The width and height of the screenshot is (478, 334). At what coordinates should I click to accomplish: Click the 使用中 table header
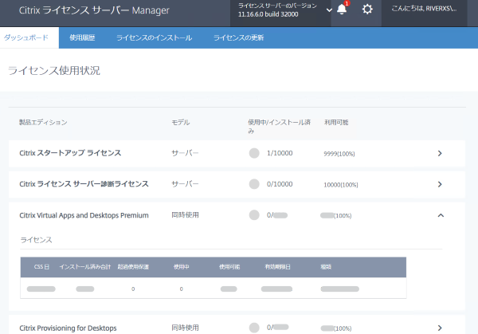(182, 267)
